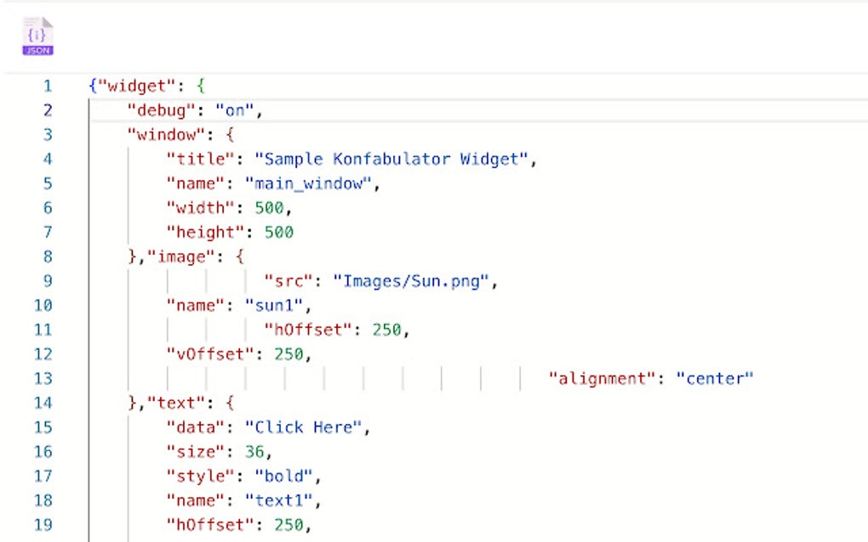Select the "center" alignment value
868x542 pixels.
click(x=715, y=378)
